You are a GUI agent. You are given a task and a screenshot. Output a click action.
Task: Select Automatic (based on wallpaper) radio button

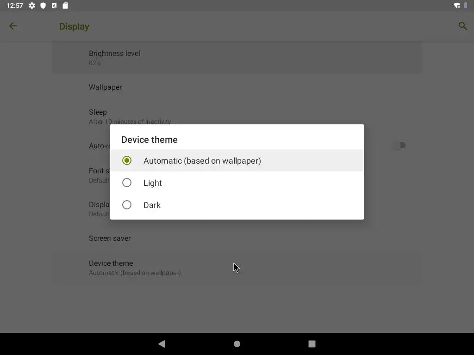tap(127, 160)
